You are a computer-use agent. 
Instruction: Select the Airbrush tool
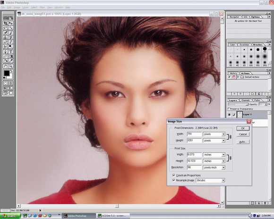5,33
